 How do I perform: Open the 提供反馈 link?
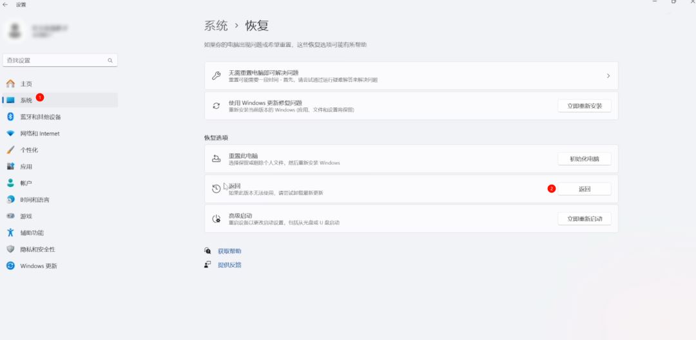click(x=229, y=265)
